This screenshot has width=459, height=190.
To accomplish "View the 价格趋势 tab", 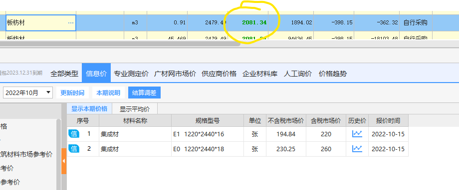I will pyautogui.click(x=333, y=74).
